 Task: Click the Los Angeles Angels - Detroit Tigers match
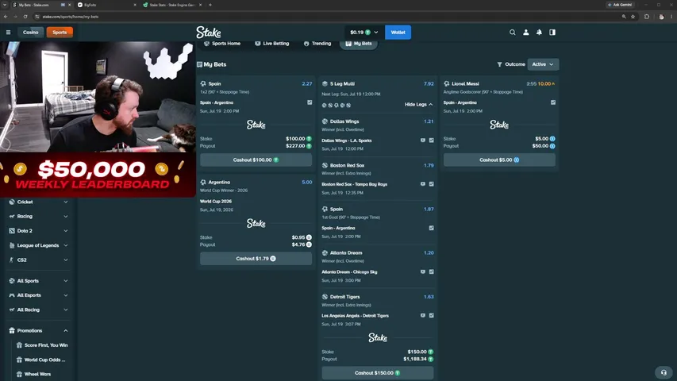355,316
